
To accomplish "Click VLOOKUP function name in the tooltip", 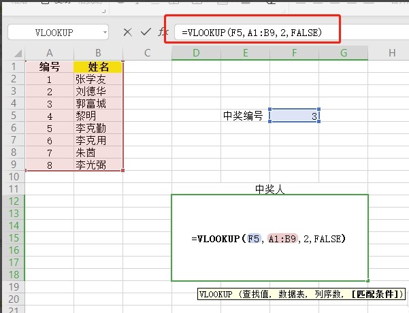I will tap(216, 294).
